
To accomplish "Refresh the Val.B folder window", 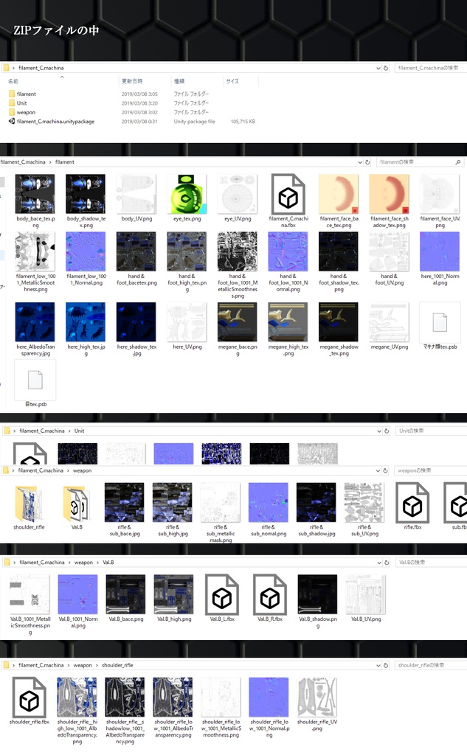I will (386, 563).
